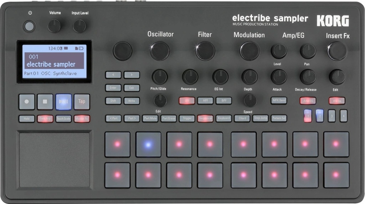
Task: Save the pattern with the Write button
Action: point(132,101)
